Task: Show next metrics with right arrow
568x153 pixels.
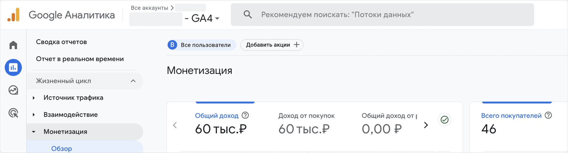Action: point(426,125)
